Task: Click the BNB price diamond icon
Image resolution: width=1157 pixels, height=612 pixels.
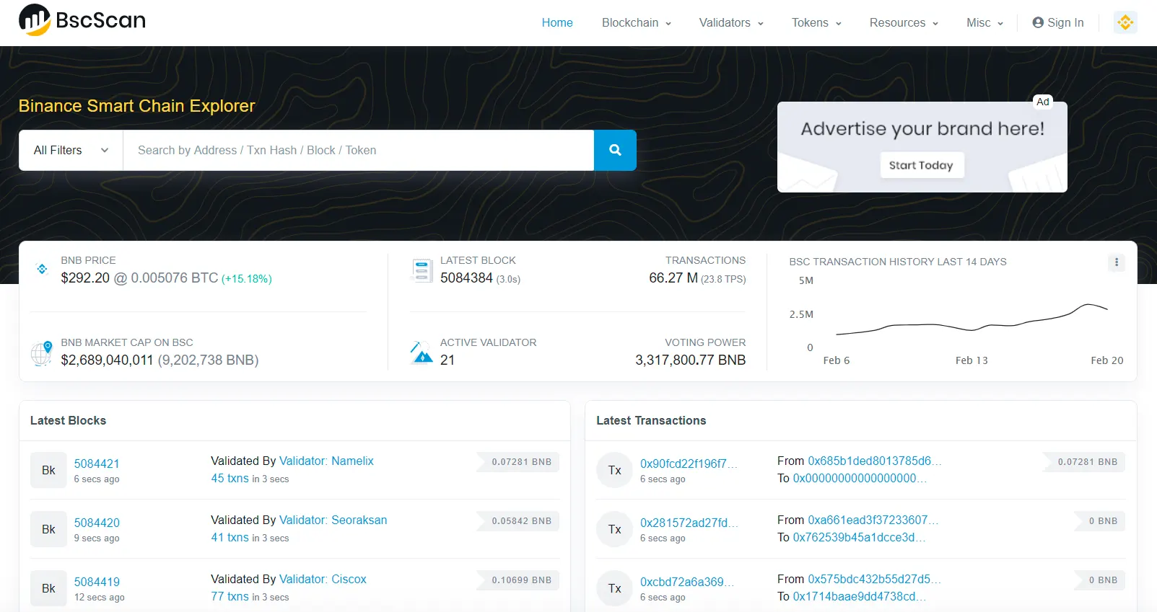Action: 42,269
